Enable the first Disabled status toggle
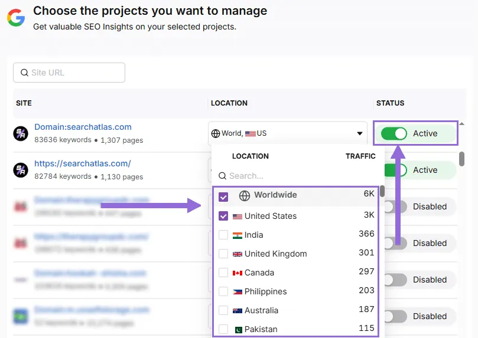Image resolution: width=478 pixels, height=338 pixels. pyautogui.click(x=395, y=206)
